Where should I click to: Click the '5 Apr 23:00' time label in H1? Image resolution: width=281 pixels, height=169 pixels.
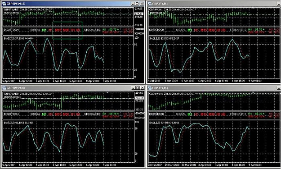tap(205, 81)
